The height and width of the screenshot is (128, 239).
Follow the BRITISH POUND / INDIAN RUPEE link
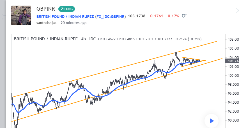click(x=65, y=16)
